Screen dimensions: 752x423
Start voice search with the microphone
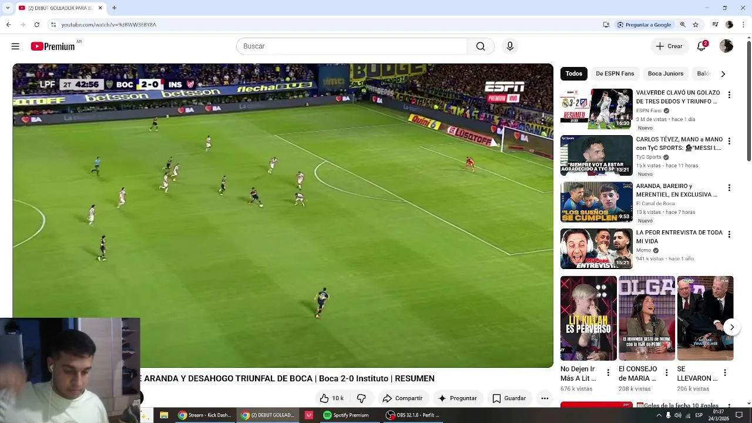click(510, 46)
